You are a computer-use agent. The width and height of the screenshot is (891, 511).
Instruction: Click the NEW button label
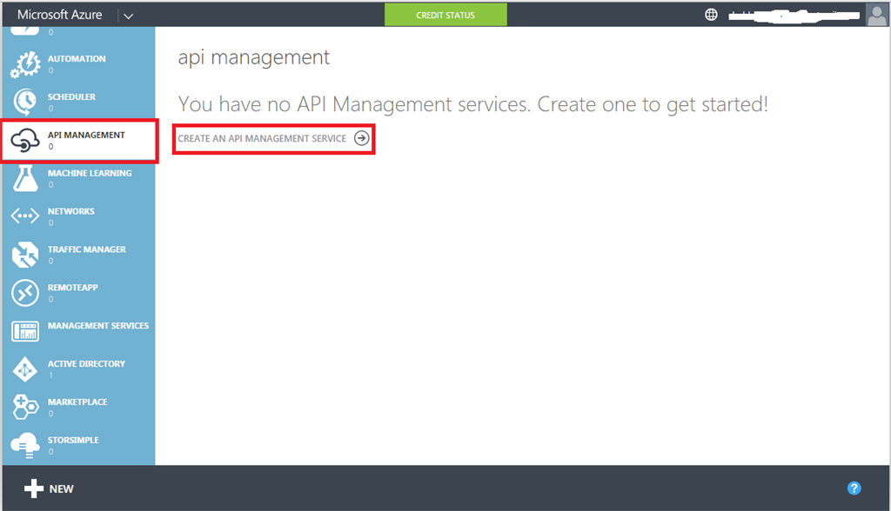62,489
